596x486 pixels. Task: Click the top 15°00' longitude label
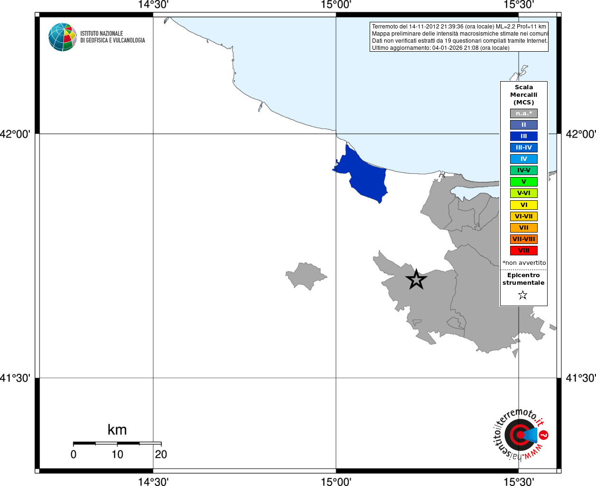(336, 5)
